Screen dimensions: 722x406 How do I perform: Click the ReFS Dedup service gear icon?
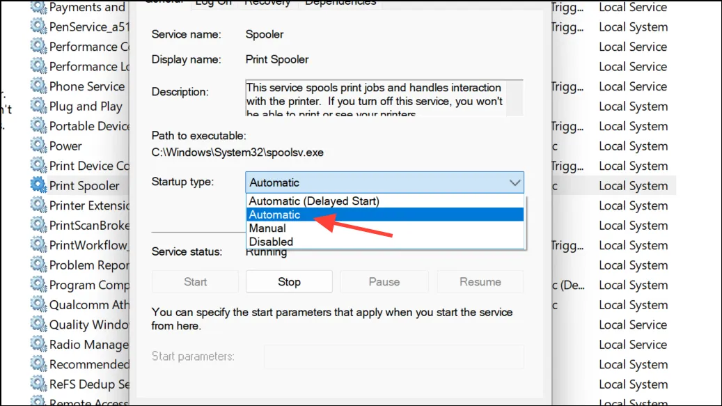tap(39, 384)
